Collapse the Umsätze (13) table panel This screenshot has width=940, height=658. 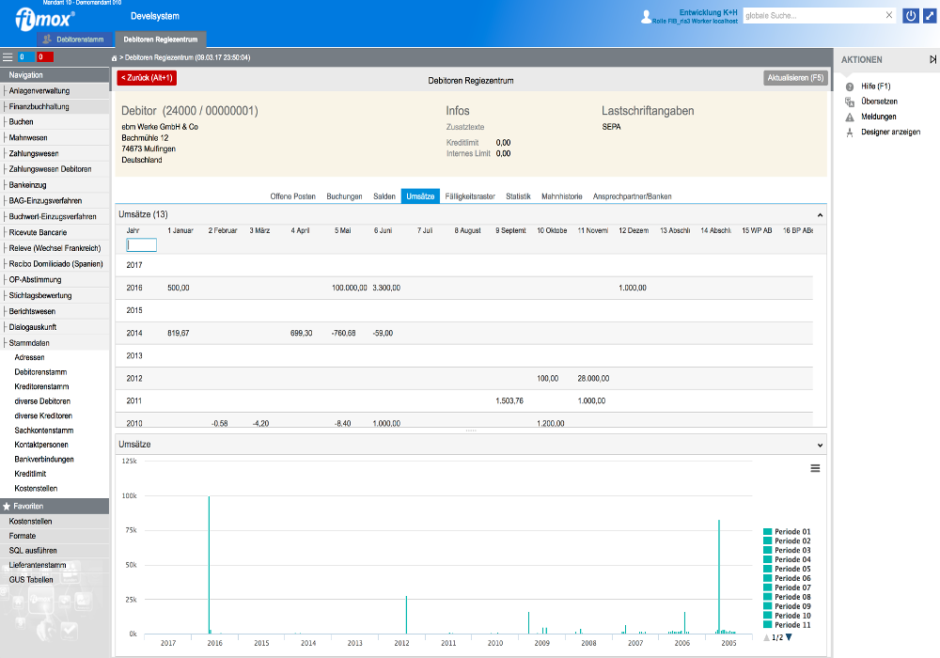coord(820,215)
